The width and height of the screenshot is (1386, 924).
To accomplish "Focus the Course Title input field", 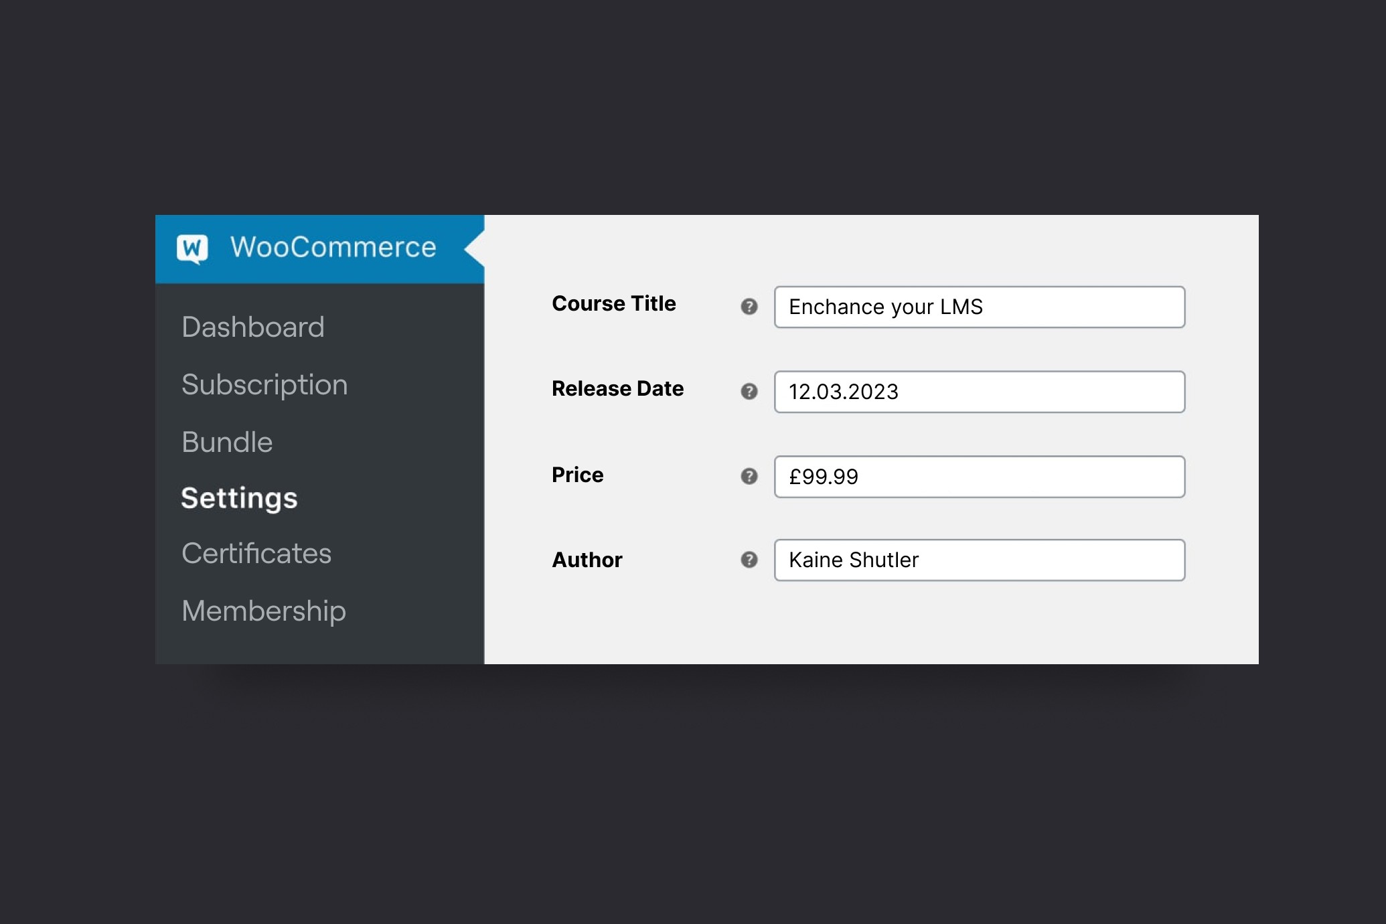I will tap(979, 307).
